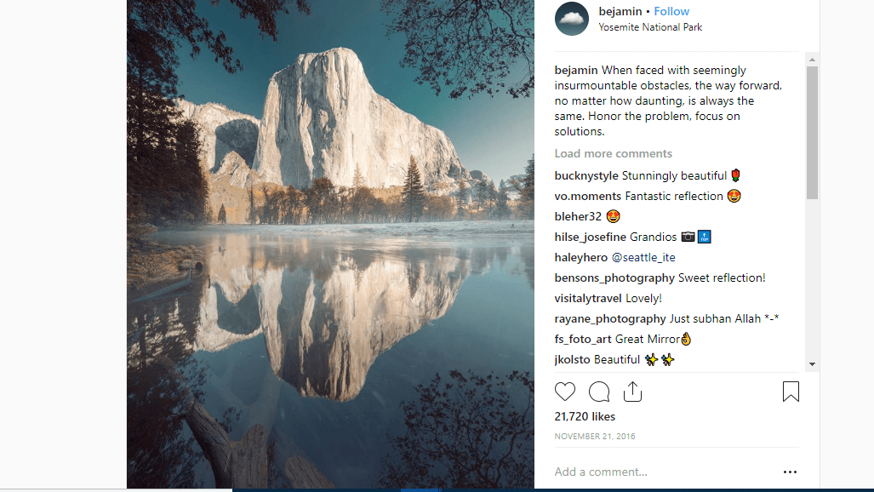Viewport: 874px width, 492px height.
Task: Share the post via share icon
Action: [632, 392]
